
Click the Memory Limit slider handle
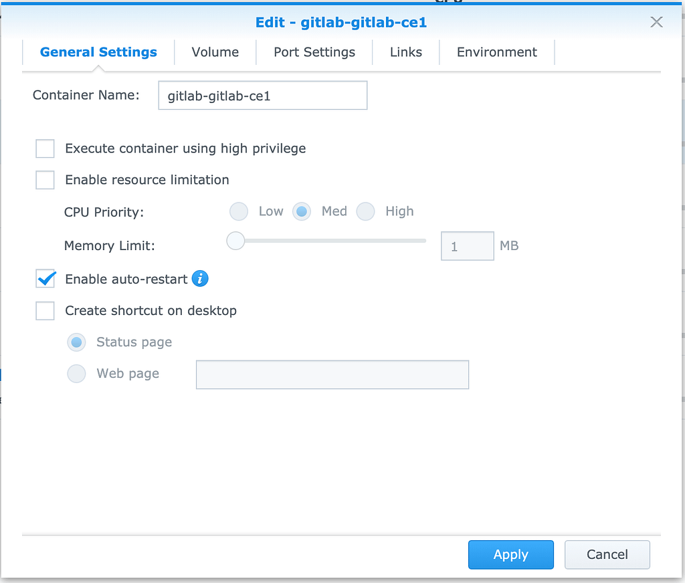pos(235,241)
